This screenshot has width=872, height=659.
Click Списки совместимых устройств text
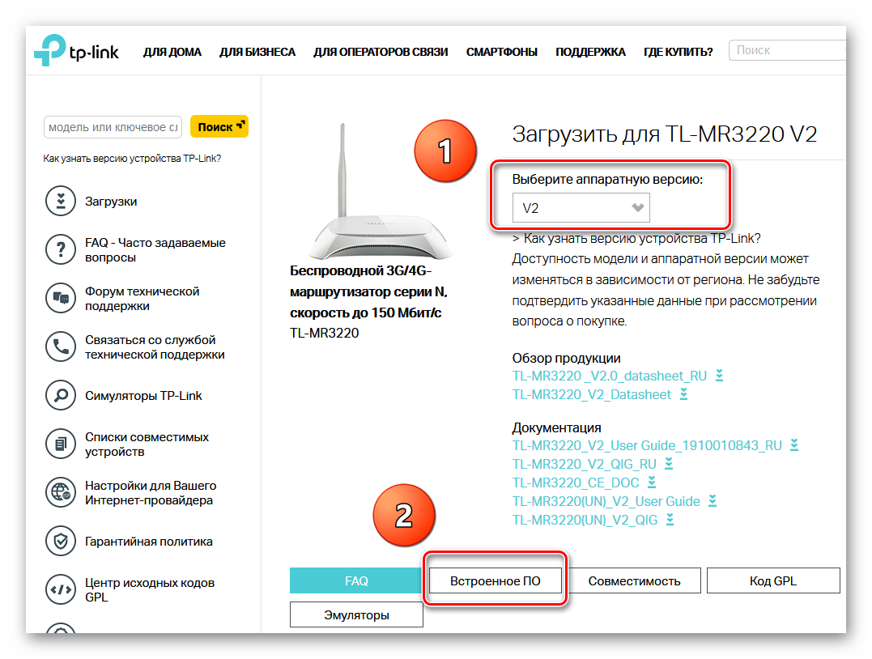(147, 444)
